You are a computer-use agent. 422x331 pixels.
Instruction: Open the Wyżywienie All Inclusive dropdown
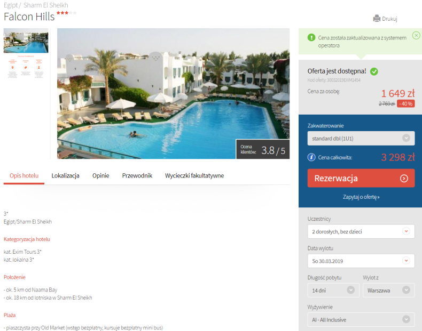[361, 320]
